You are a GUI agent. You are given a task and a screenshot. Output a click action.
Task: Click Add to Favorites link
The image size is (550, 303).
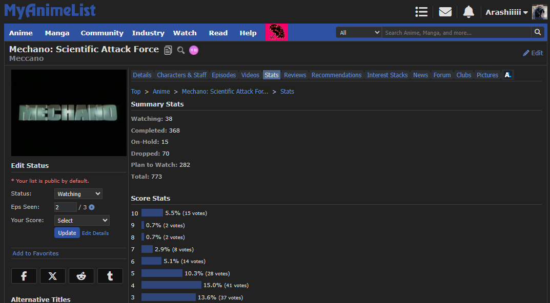35,253
